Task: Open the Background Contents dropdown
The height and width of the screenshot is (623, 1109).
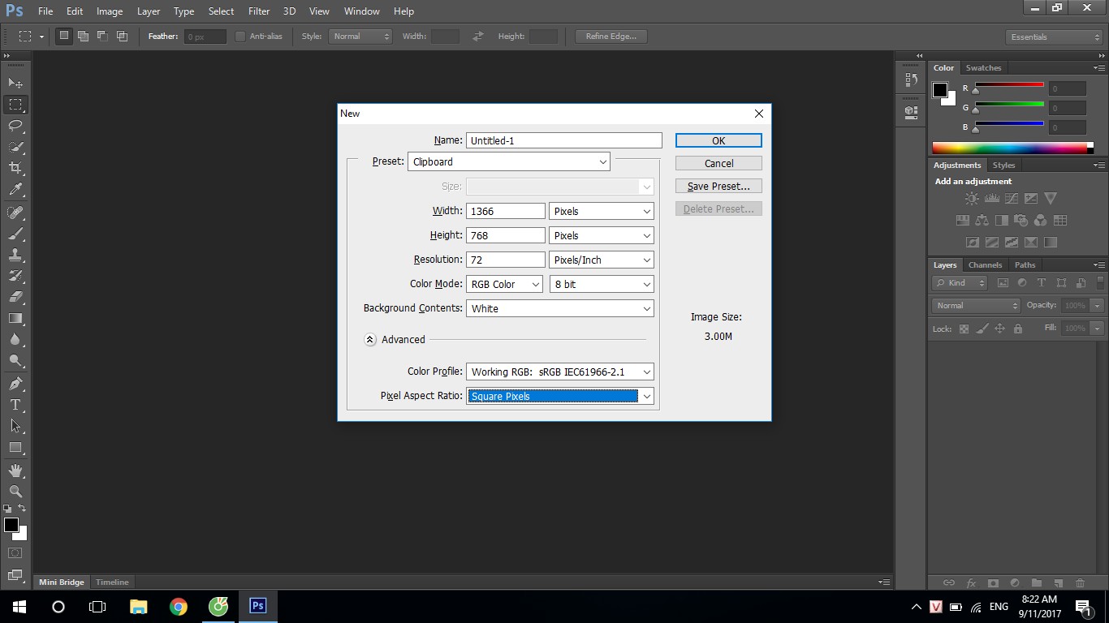Action: pyautogui.click(x=560, y=308)
